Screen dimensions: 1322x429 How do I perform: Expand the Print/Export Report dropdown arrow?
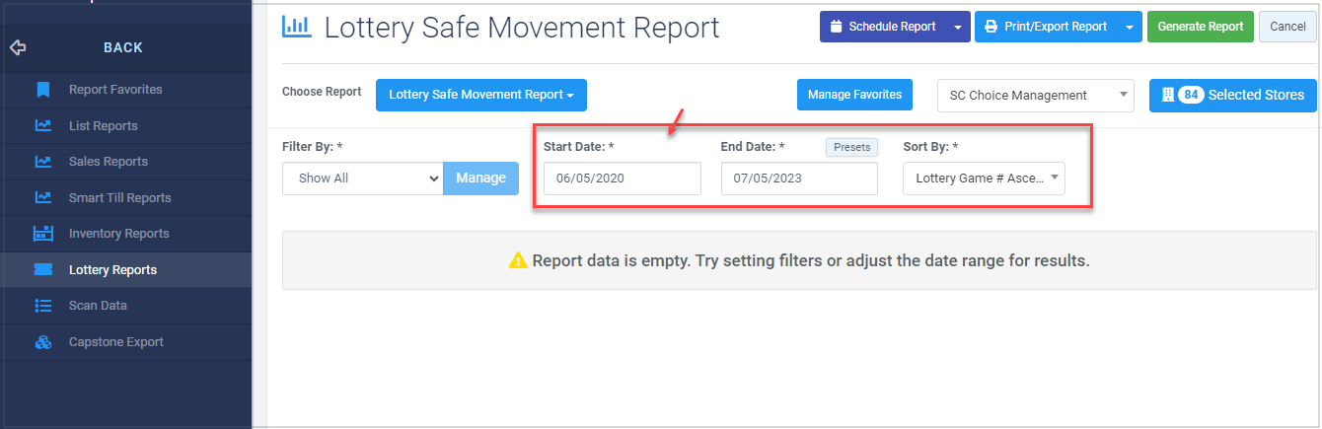coord(1130,27)
